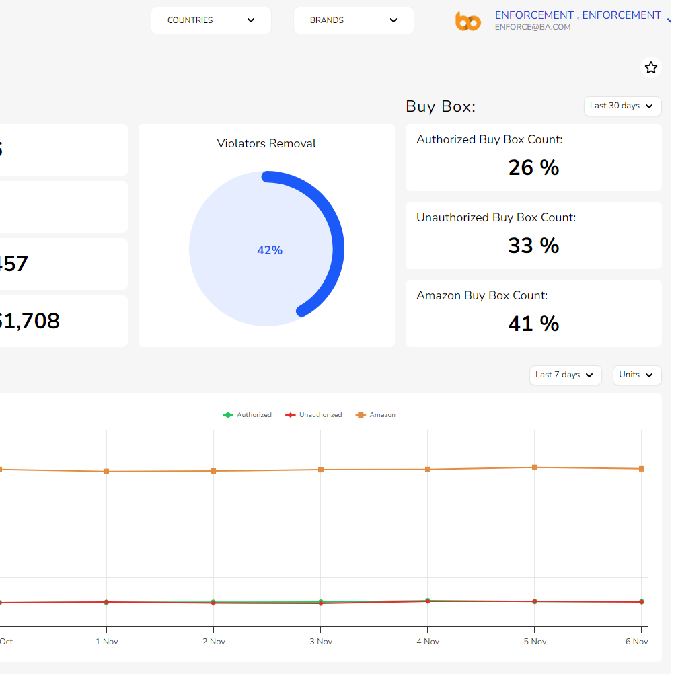The height and width of the screenshot is (674, 674).
Task: Open the Units dropdown
Action: click(636, 375)
